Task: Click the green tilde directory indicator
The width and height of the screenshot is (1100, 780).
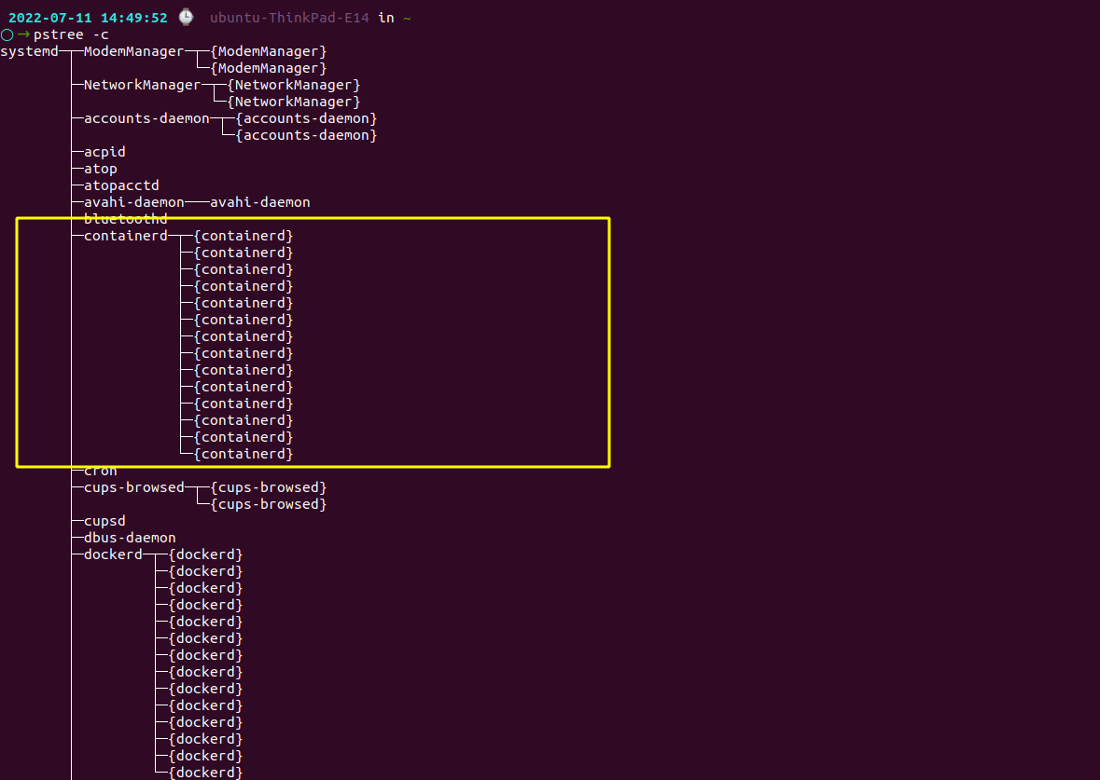Action: click(x=407, y=18)
